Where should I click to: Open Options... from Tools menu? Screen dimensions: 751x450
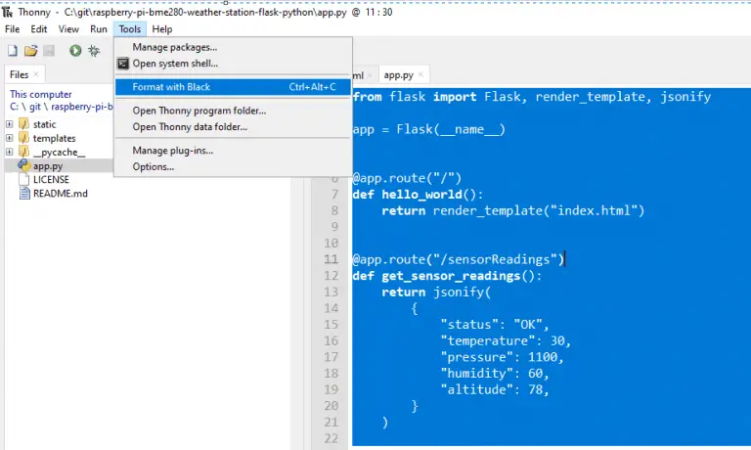(234, 166)
